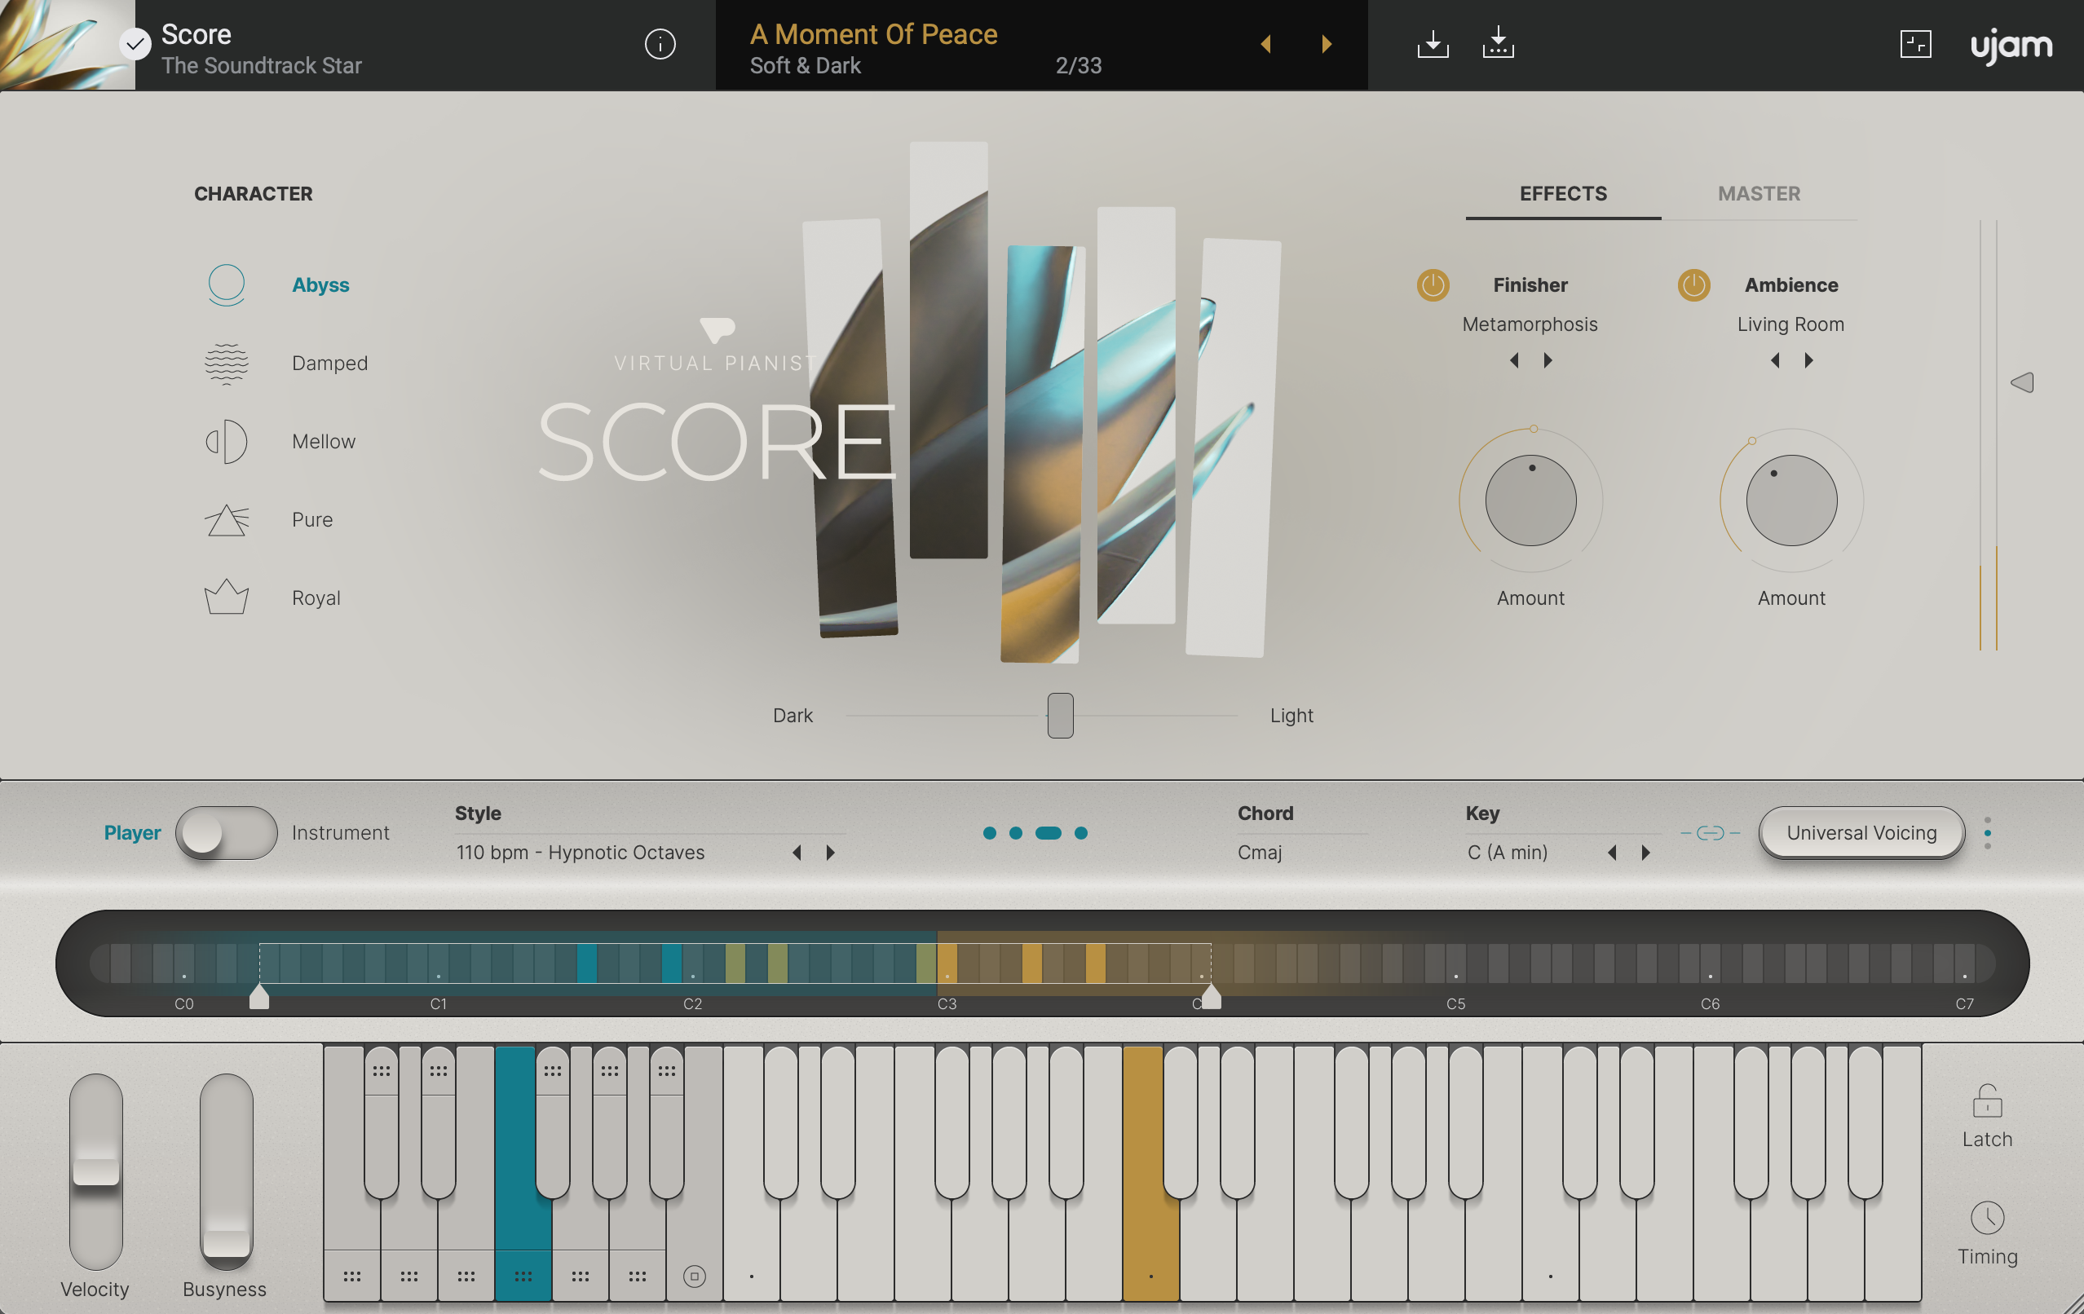Choose the Pure character icon

pyautogui.click(x=226, y=520)
